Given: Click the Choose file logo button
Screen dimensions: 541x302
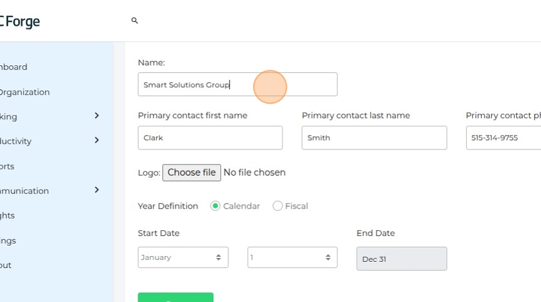Looking at the screenshot, I should pyautogui.click(x=191, y=173).
